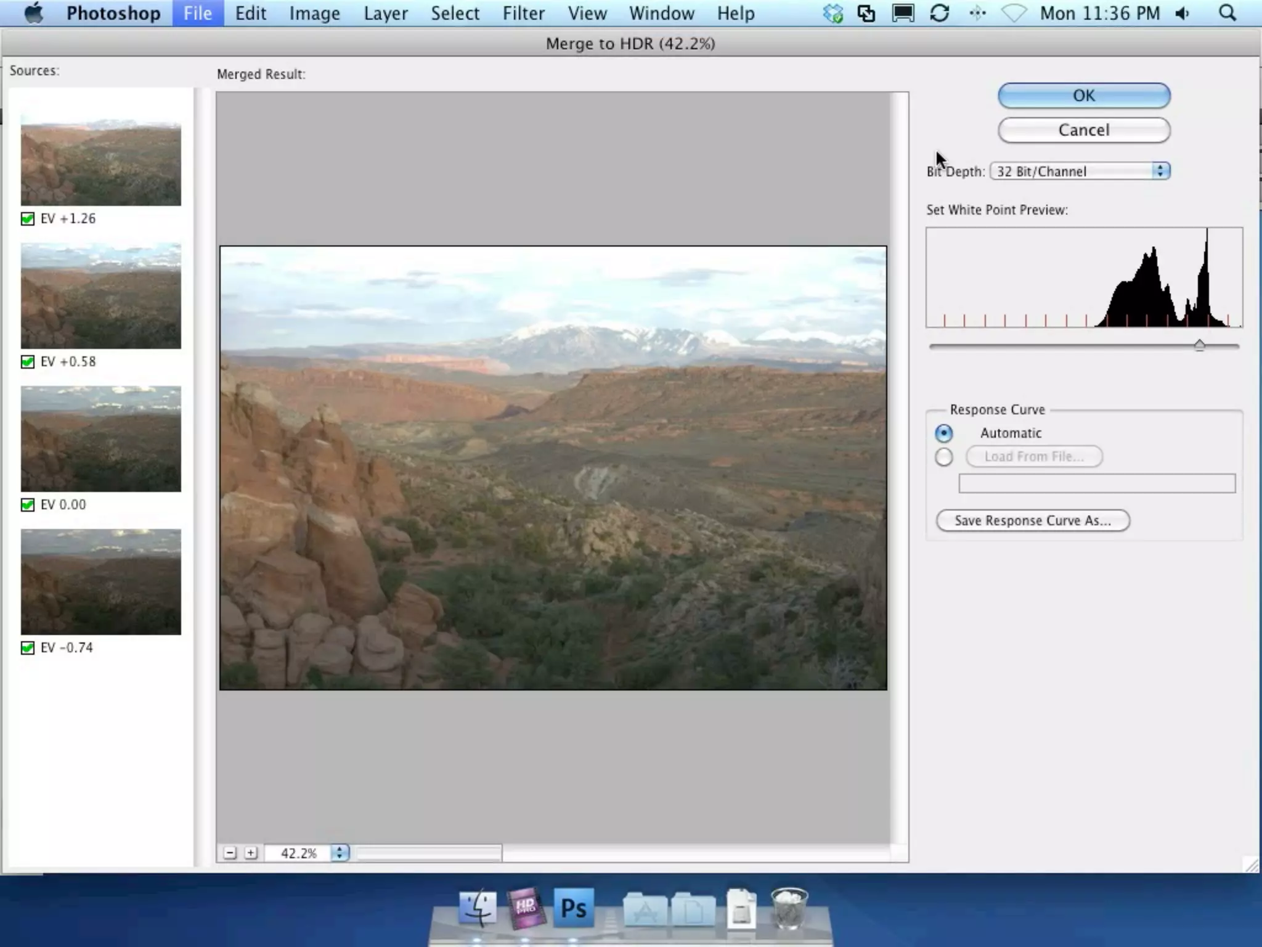This screenshot has width=1262, height=947.
Task: Uncheck the EV -0.74 source image
Action: tap(28, 648)
